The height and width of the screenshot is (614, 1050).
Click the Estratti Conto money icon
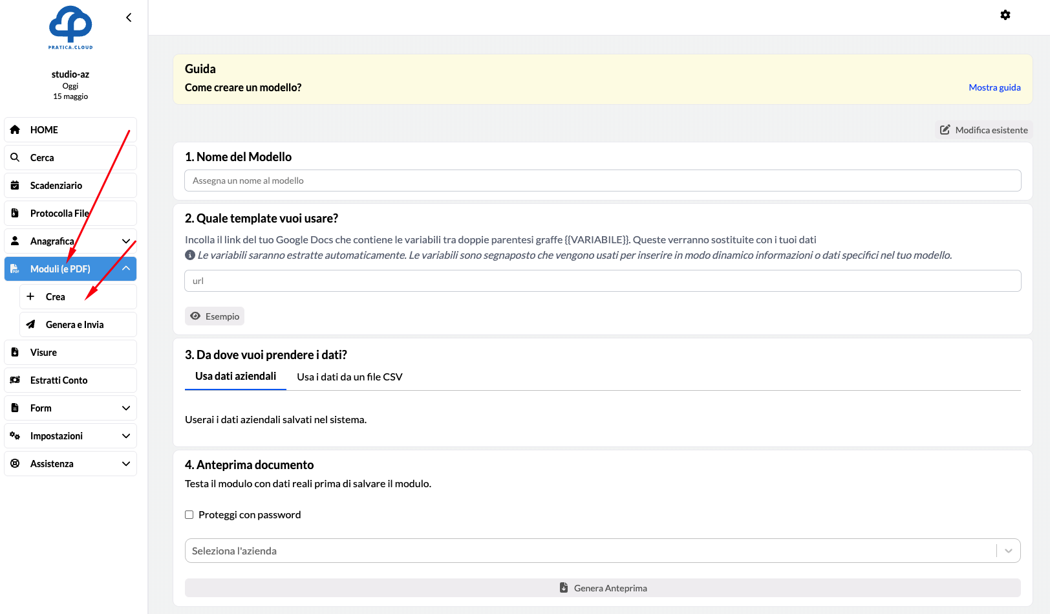click(15, 380)
